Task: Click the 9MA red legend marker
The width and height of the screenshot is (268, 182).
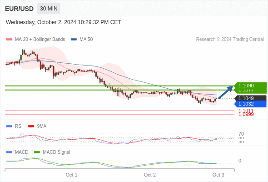Action: click(31, 126)
